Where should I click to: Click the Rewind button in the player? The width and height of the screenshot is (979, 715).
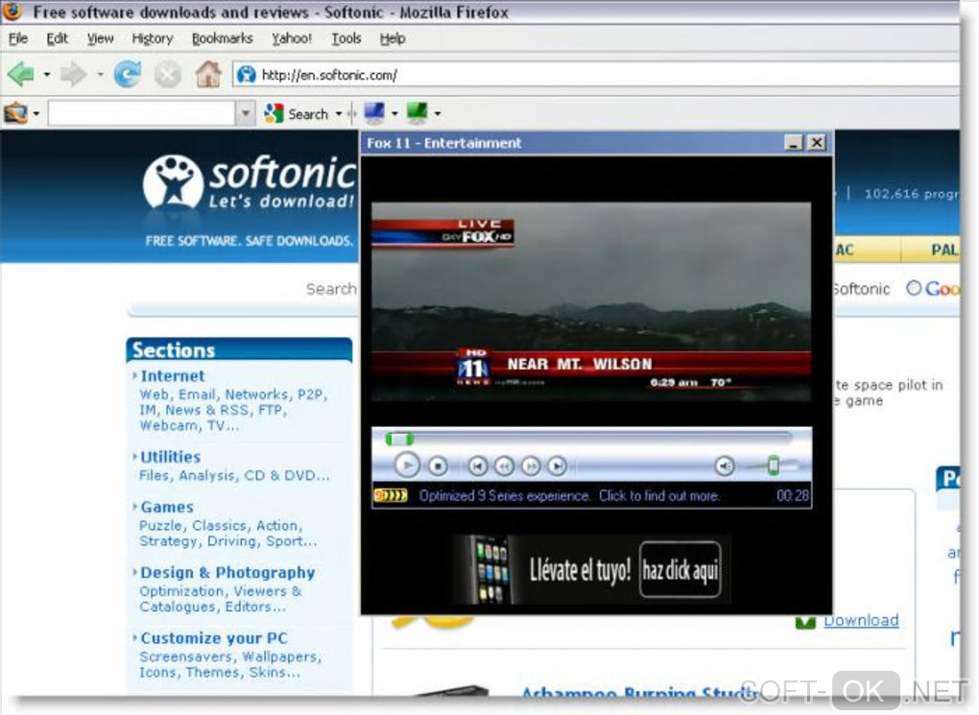[x=504, y=465]
